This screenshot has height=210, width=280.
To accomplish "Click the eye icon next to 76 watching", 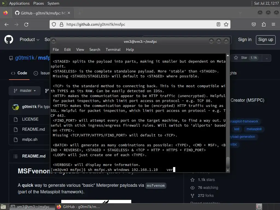I will pos(192,188).
